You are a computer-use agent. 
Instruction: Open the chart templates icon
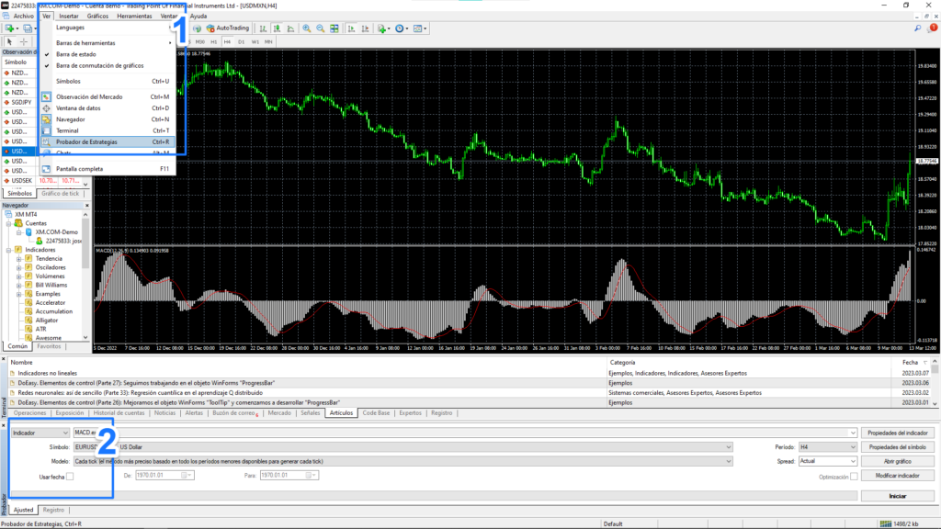pyautogui.click(x=419, y=28)
